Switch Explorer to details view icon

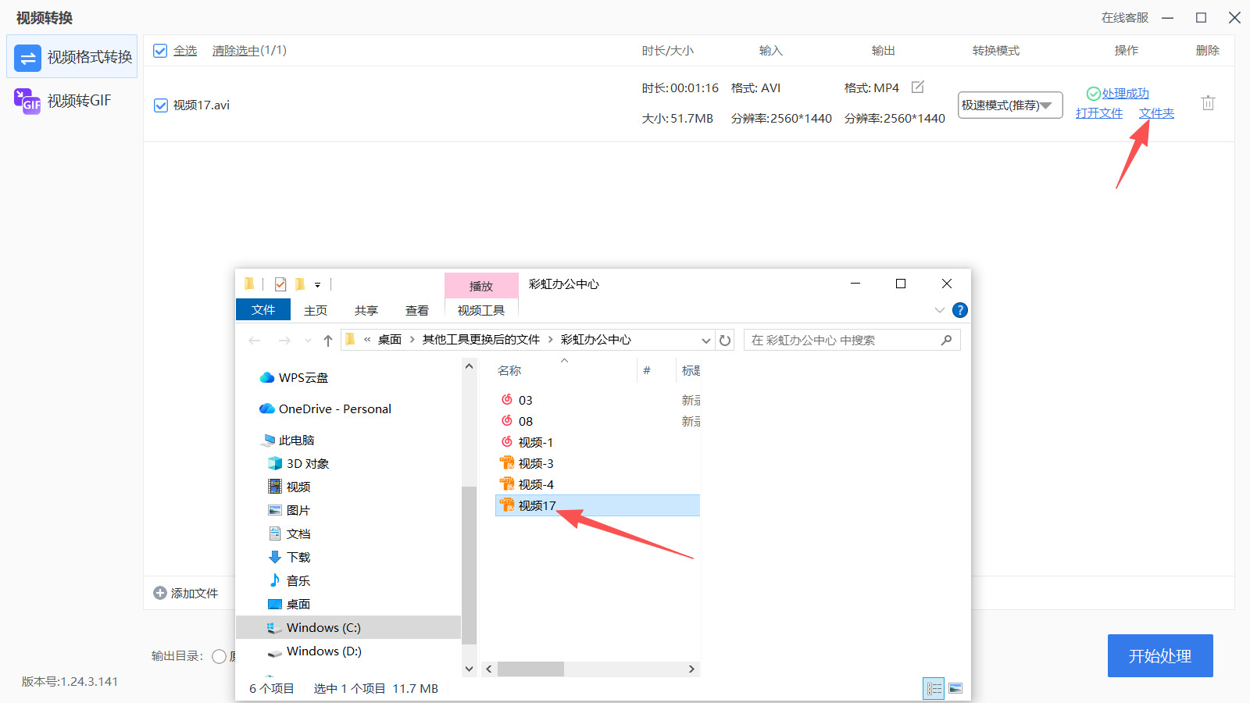(934, 688)
